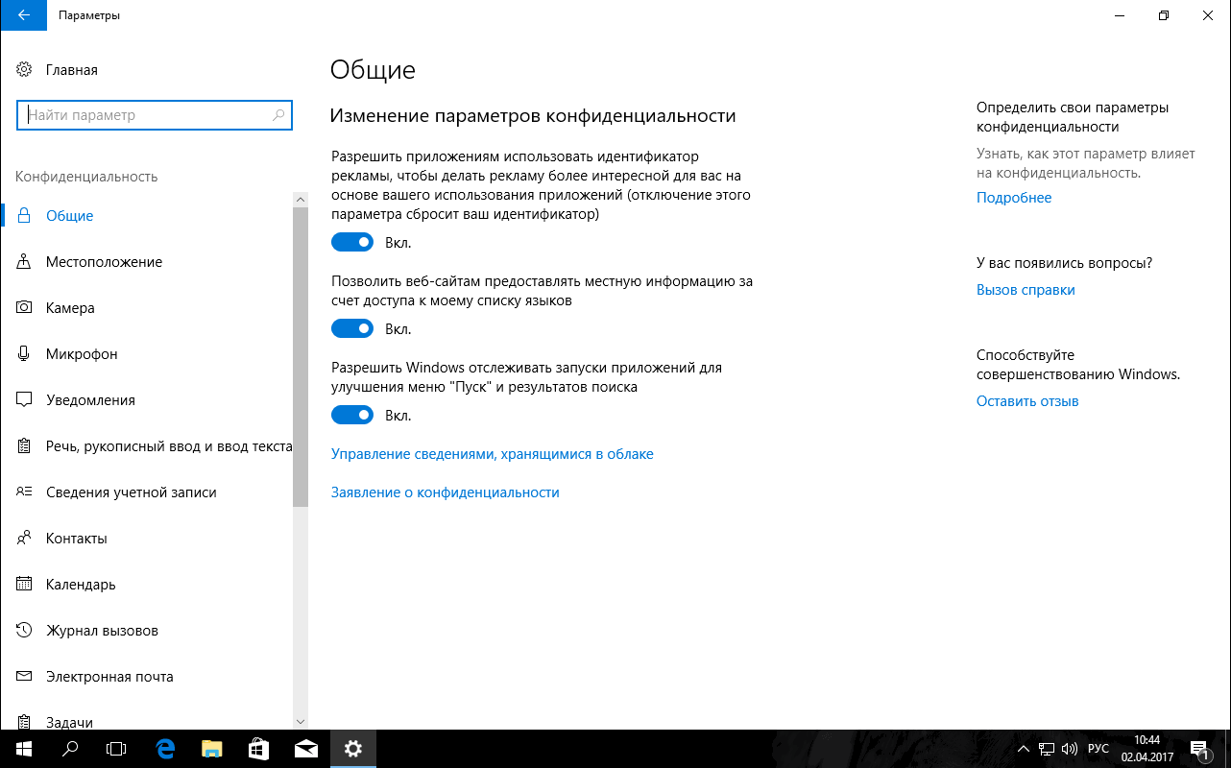1231x768 pixels.
Task: Click the microphone icon beside Микрофон
Action: click(x=25, y=354)
